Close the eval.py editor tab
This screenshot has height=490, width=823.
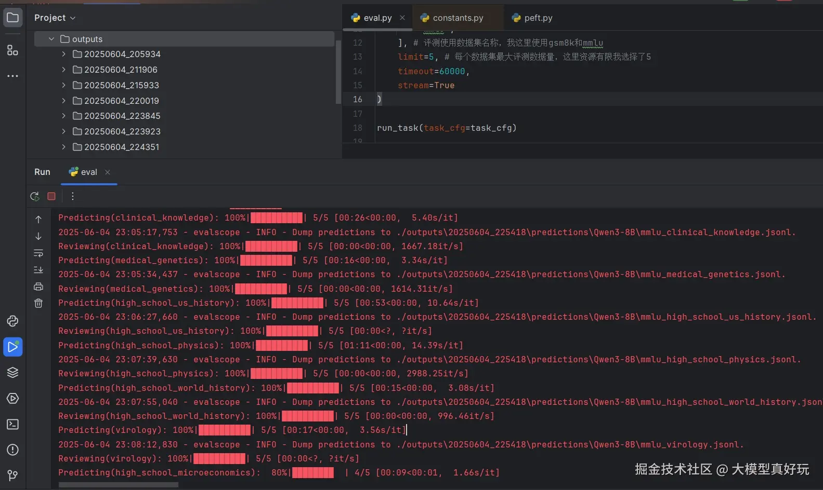[x=402, y=18]
